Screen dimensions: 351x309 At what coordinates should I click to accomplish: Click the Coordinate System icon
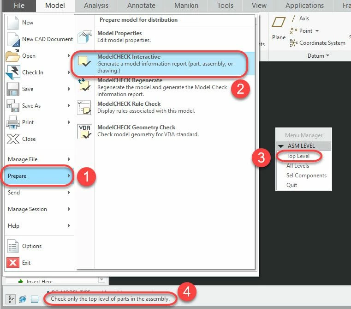click(x=293, y=43)
